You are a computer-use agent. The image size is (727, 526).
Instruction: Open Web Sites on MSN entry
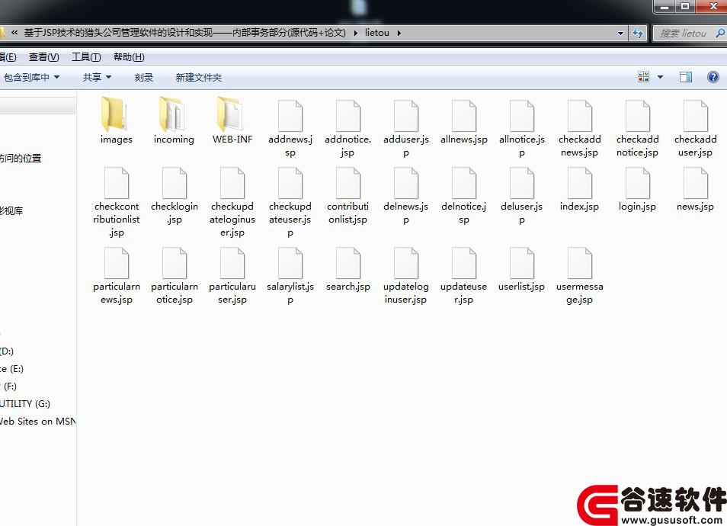coord(37,421)
